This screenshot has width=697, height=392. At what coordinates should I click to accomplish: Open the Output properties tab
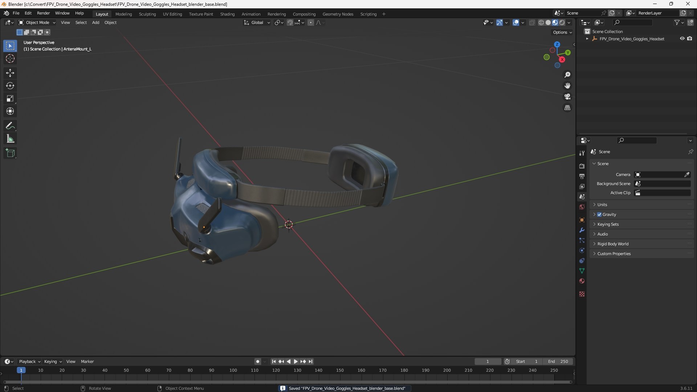[x=582, y=176]
